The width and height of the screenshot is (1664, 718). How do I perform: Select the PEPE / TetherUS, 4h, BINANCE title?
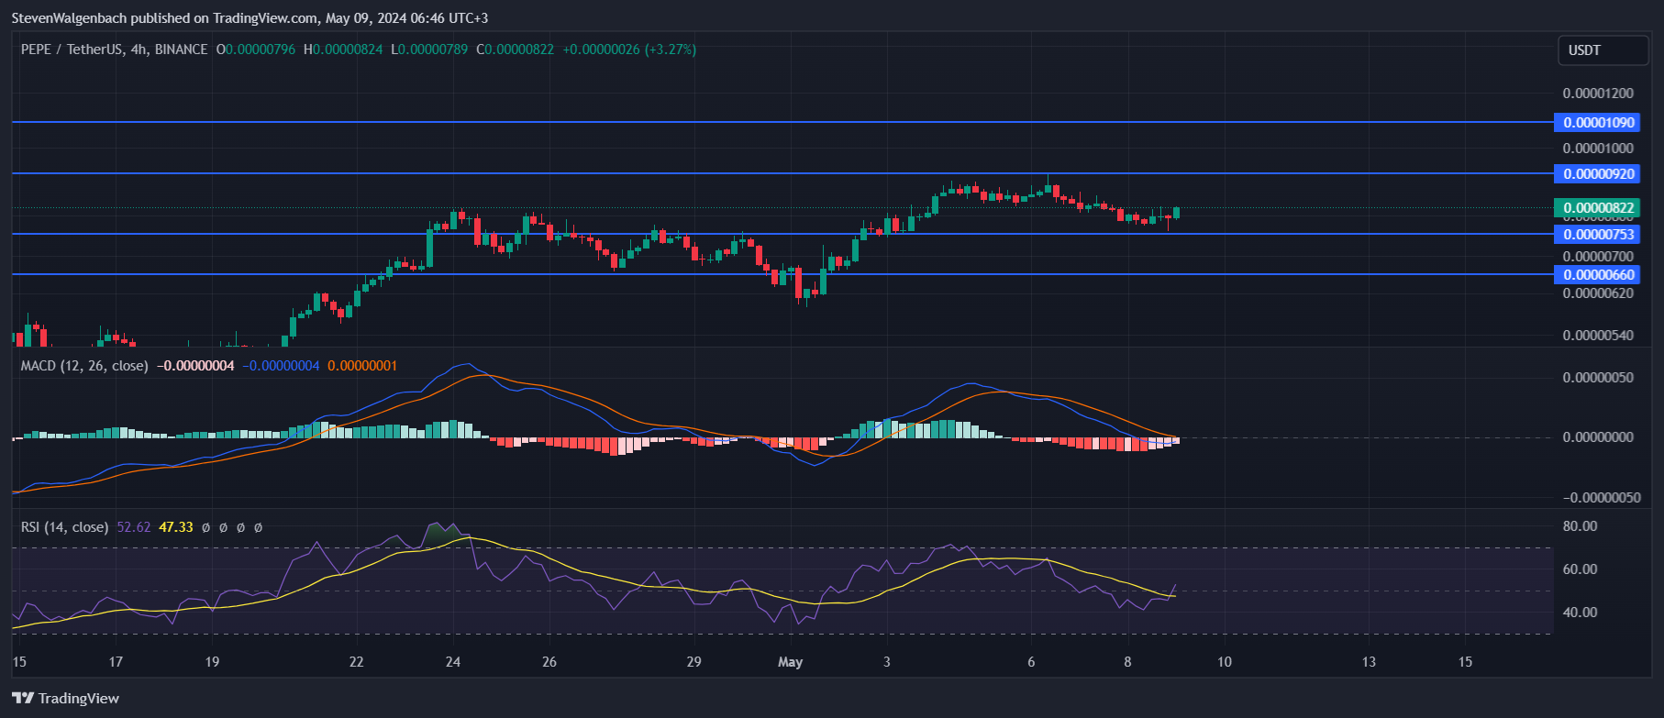click(114, 50)
